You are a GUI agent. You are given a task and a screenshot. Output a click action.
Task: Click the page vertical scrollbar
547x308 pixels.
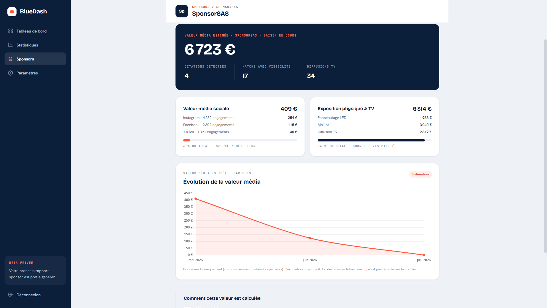tap(545, 146)
